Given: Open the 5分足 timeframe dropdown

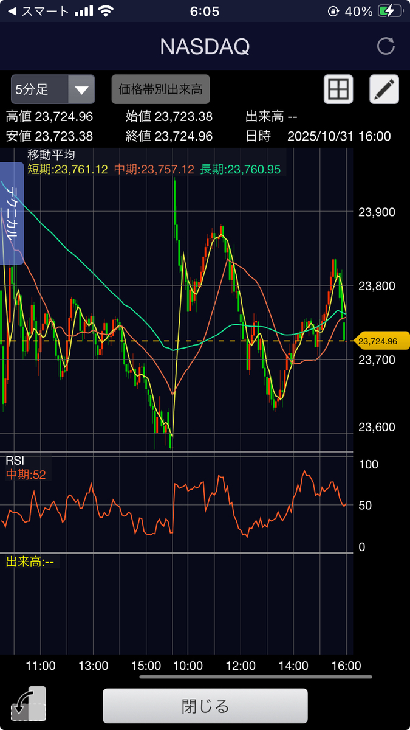Looking at the screenshot, I should click(x=53, y=90).
